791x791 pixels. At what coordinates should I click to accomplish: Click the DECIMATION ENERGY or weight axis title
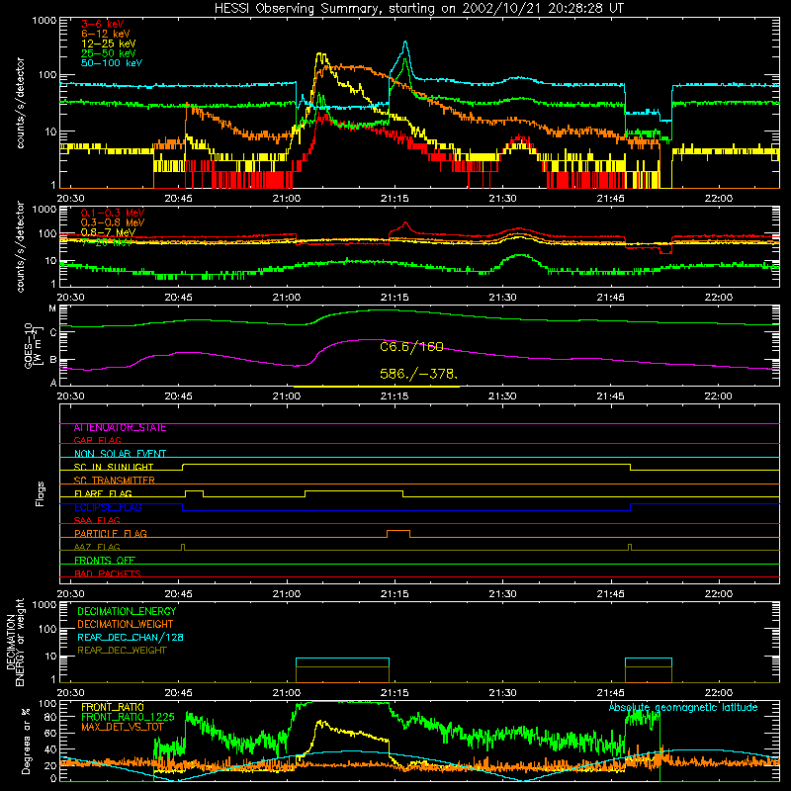click(15, 642)
